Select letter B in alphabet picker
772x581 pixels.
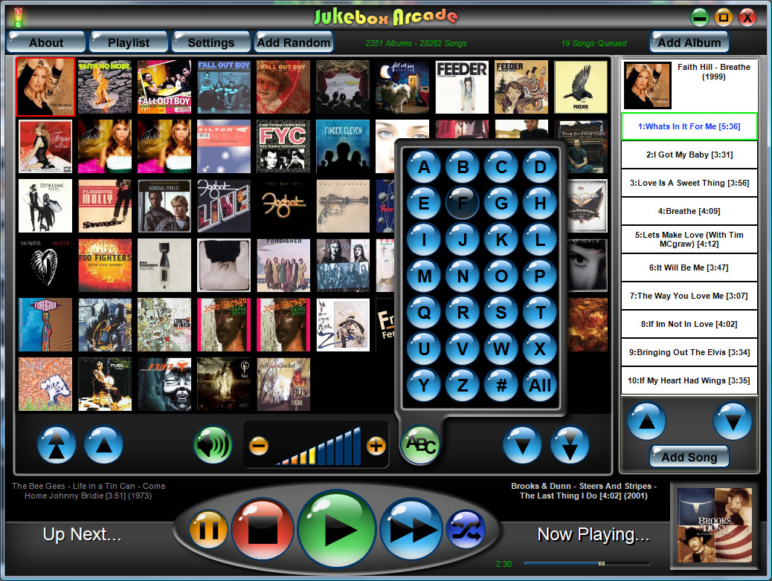(463, 167)
